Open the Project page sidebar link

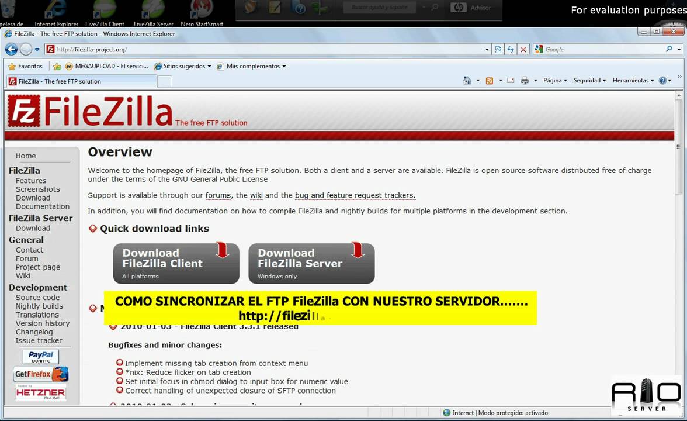(x=37, y=267)
